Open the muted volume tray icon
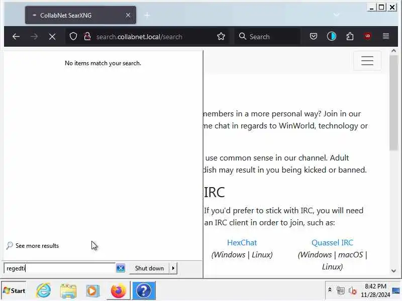 353,290
